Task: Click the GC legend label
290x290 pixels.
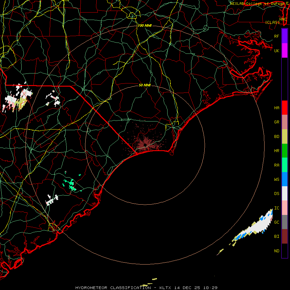Action: (276, 222)
